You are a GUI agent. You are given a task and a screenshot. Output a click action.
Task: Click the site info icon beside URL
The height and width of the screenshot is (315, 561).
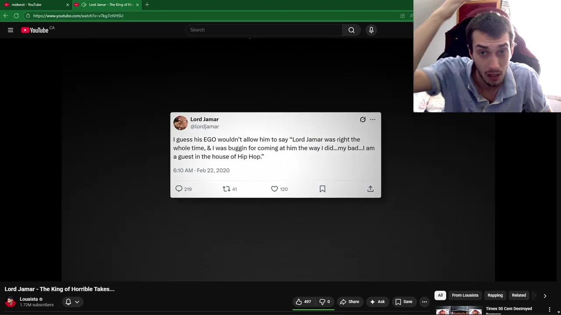28,16
